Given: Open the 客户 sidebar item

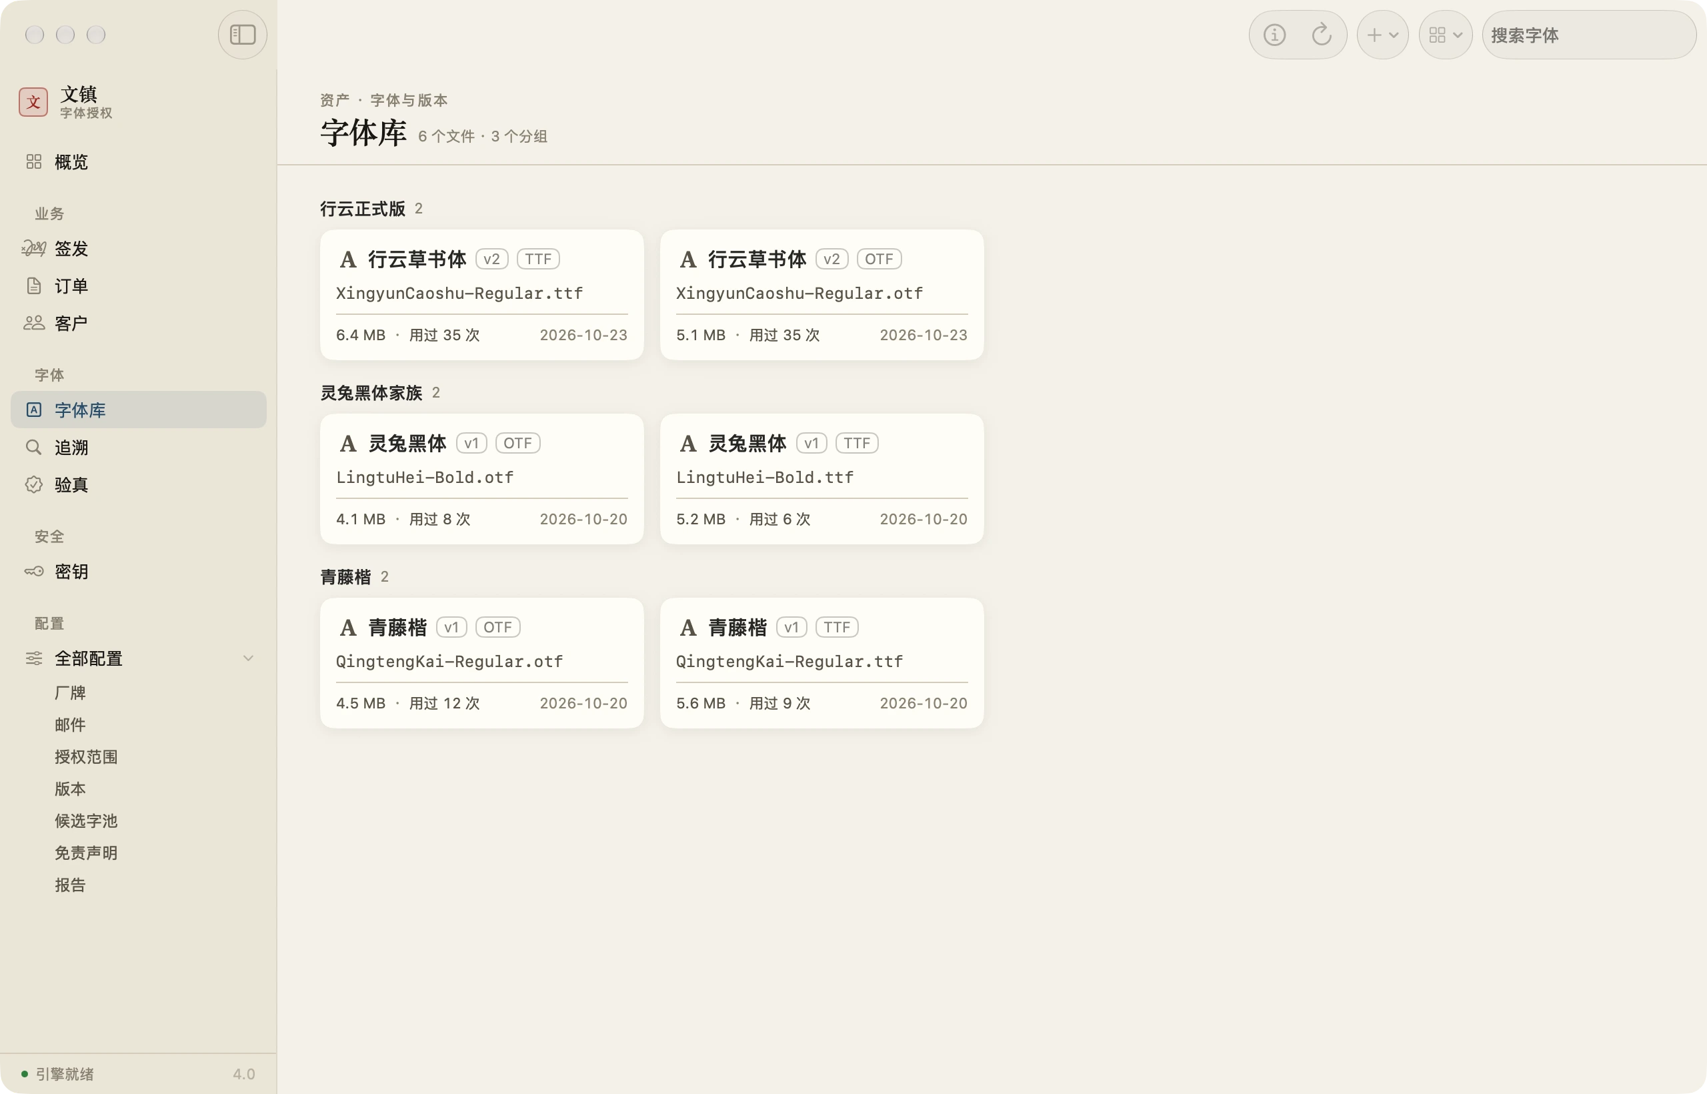Looking at the screenshot, I should 139,324.
